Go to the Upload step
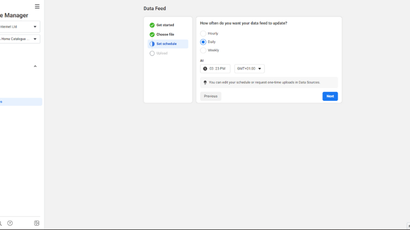 pyautogui.click(x=162, y=53)
